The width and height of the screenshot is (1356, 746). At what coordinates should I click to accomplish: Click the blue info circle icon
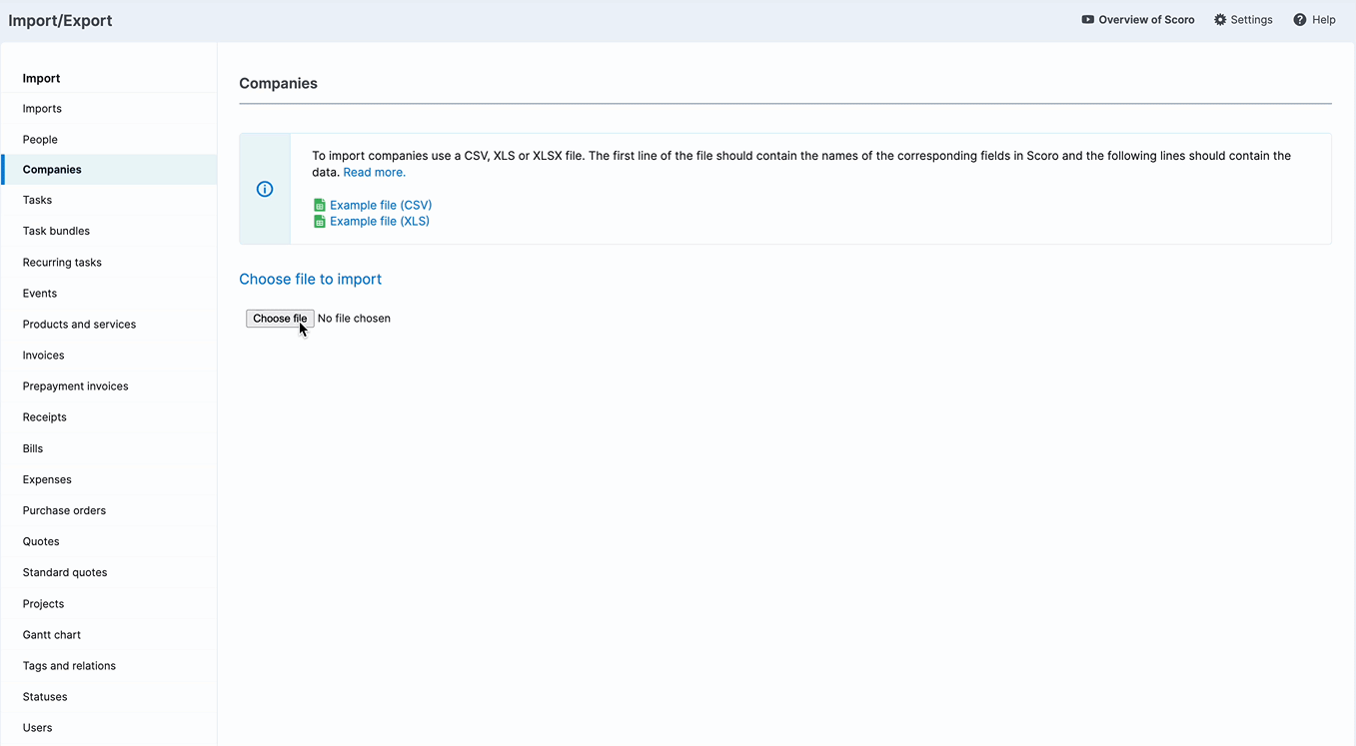click(265, 189)
